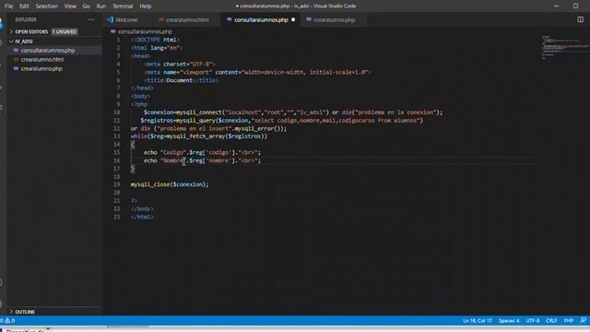The image size is (590, 332).
Task: Open the Selection menu
Action: (47, 6)
